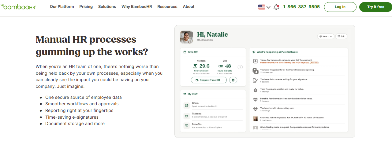Click 'Benefits Administration is enabled' notification text
This screenshot has width=392, height=147.
[x=286, y=98]
